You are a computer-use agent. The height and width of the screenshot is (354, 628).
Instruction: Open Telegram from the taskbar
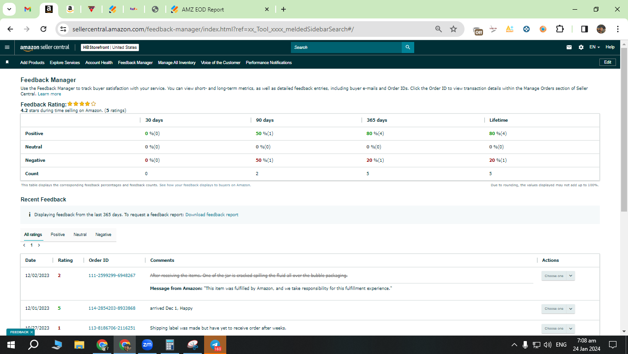pyautogui.click(x=215, y=344)
